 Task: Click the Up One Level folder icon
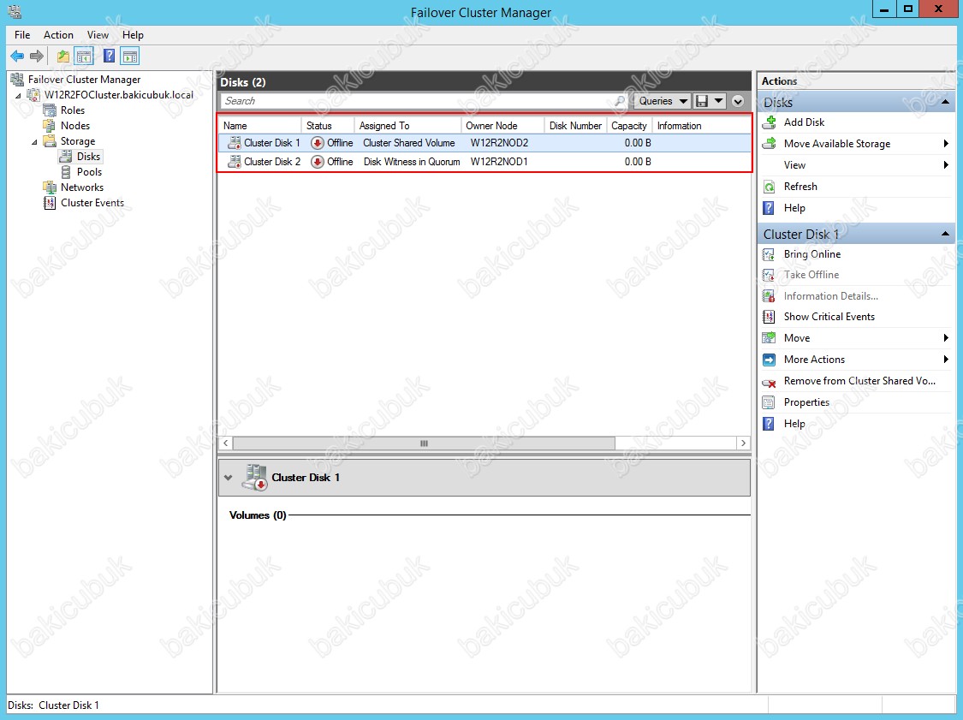[x=62, y=57]
